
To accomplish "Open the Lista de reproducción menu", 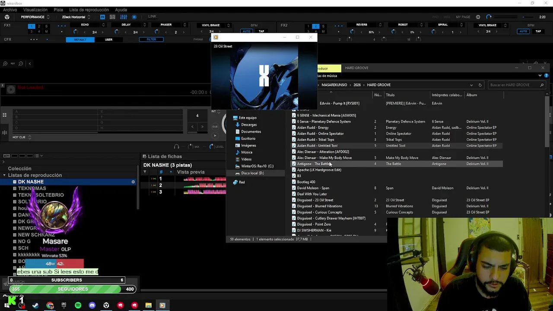I will click(89, 10).
